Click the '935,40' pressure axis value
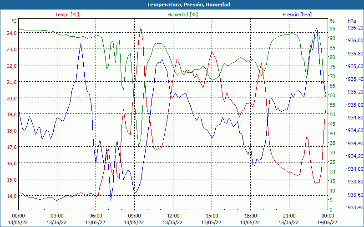The height and width of the screenshot is (227, 364). click(x=354, y=79)
